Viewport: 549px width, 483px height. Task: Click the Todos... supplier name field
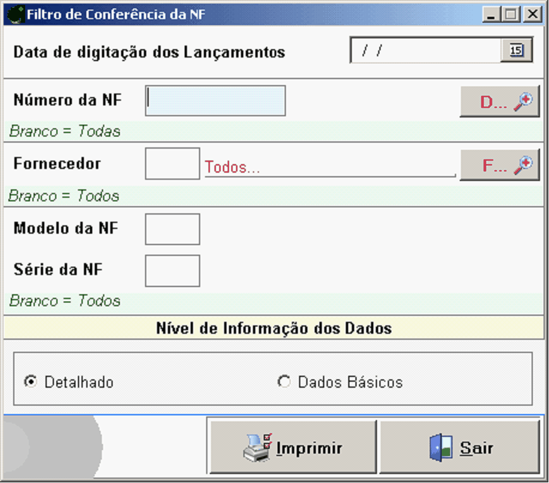coord(330,167)
